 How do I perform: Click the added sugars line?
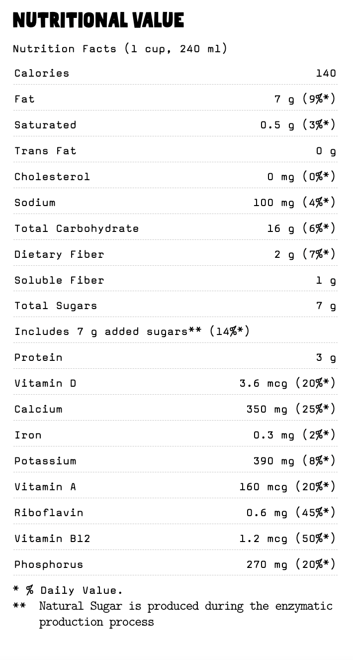(x=132, y=331)
